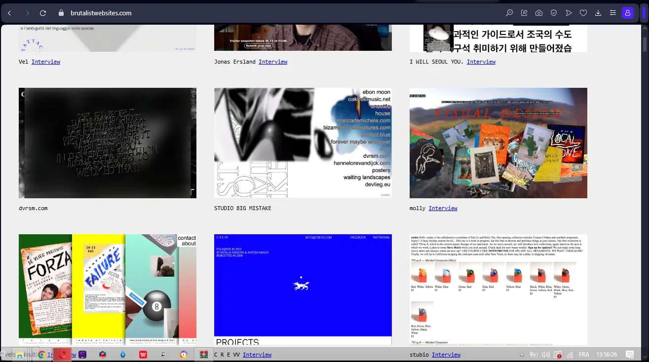Open WPS Office from the taskbar
The height and width of the screenshot is (362, 649).
point(143,355)
